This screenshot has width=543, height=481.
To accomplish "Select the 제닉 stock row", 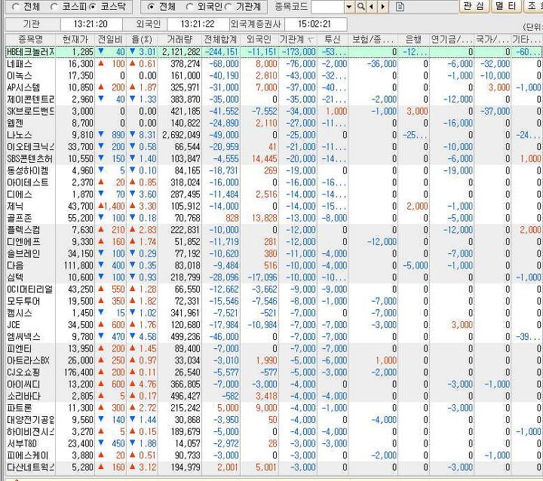I will click(274, 207).
